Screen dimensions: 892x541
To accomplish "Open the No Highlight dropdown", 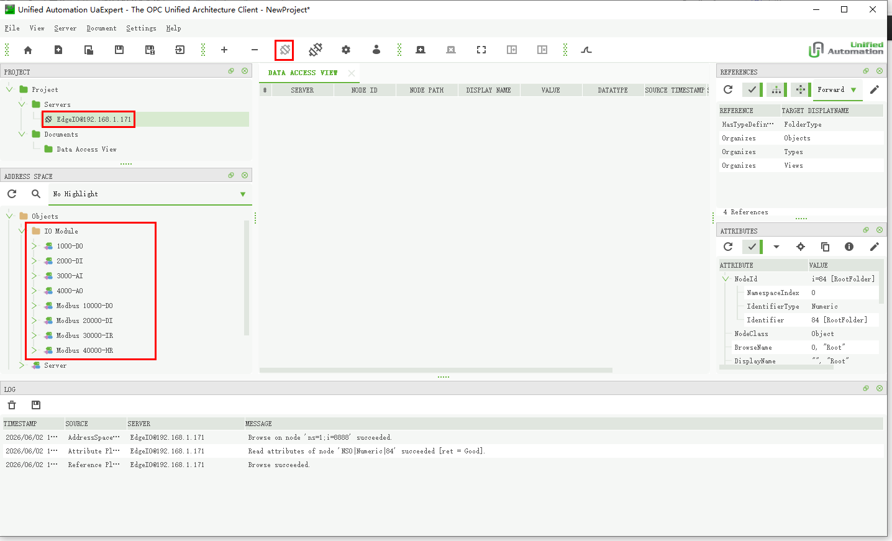I will click(150, 194).
